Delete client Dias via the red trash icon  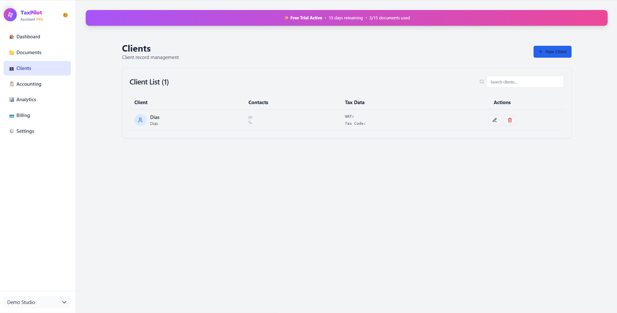pyautogui.click(x=509, y=120)
